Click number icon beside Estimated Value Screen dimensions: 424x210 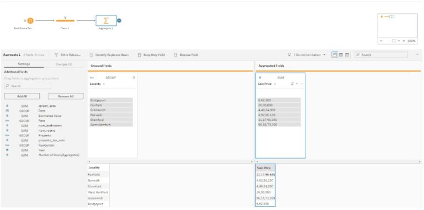tap(7, 116)
